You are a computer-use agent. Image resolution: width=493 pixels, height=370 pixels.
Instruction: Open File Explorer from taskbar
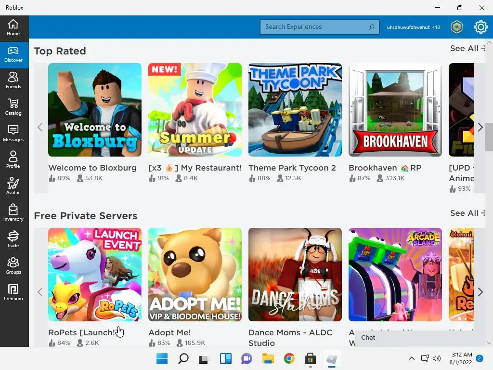pyautogui.click(x=268, y=358)
